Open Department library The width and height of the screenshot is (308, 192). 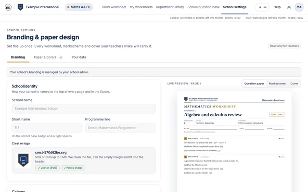170,7
